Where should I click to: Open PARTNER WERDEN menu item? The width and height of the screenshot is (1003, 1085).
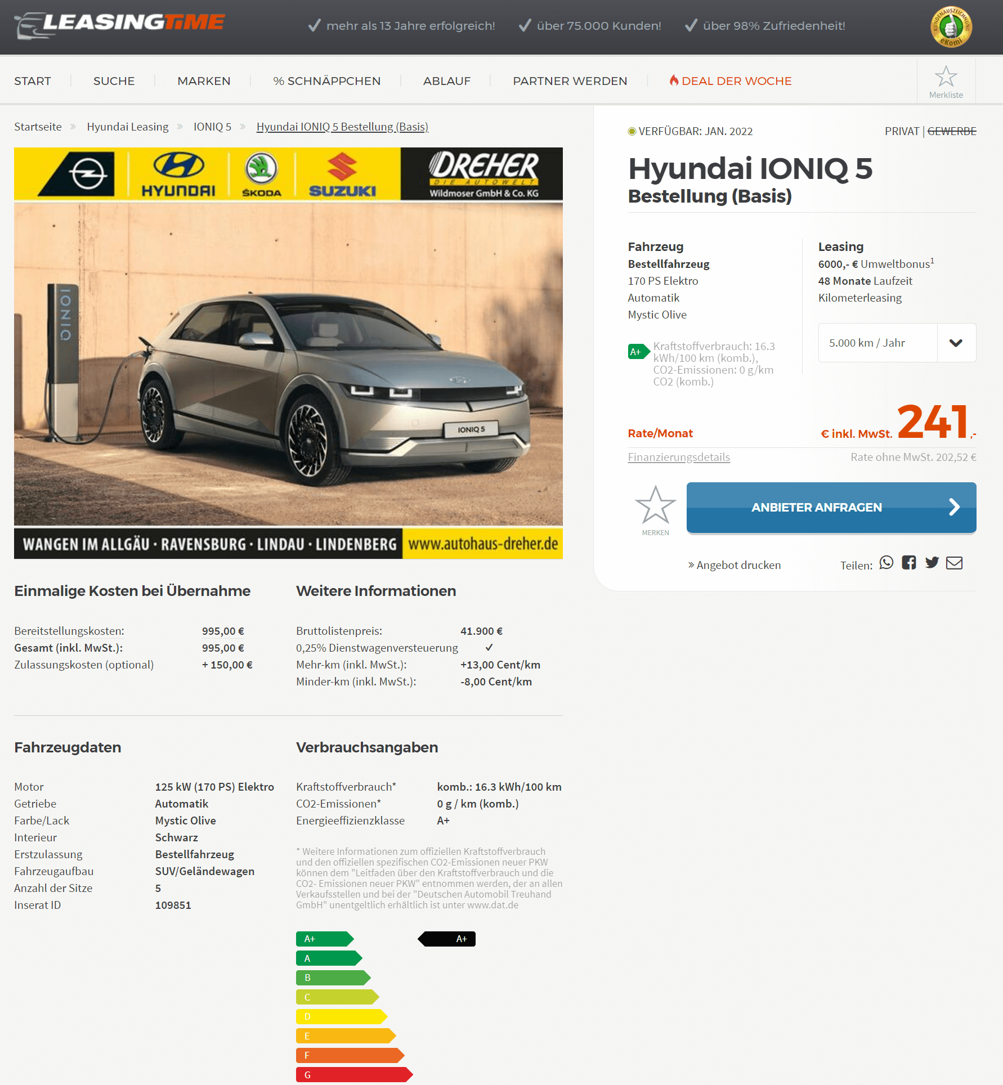coord(570,81)
